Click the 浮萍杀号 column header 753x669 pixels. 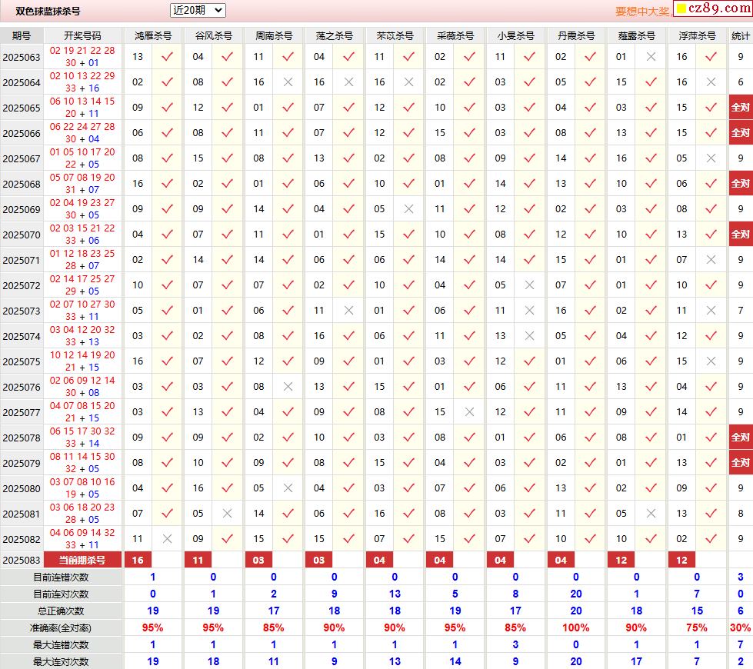pyautogui.click(x=697, y=36)
